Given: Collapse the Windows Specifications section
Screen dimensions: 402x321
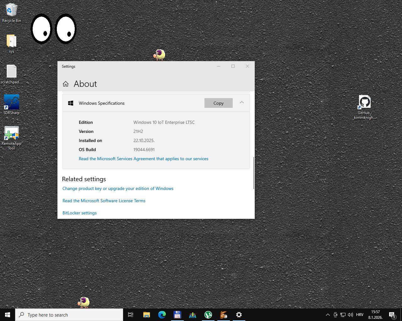Looking at the screenshot, I should 242,103.
